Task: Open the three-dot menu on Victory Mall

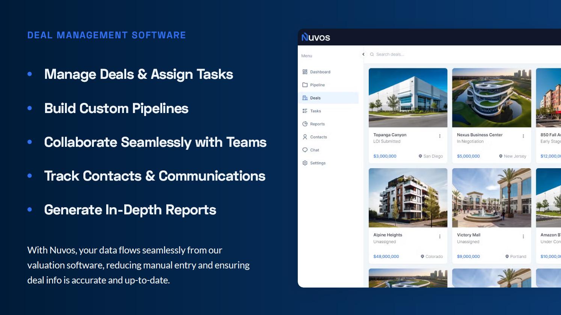Action: click(x=523, y=237)
